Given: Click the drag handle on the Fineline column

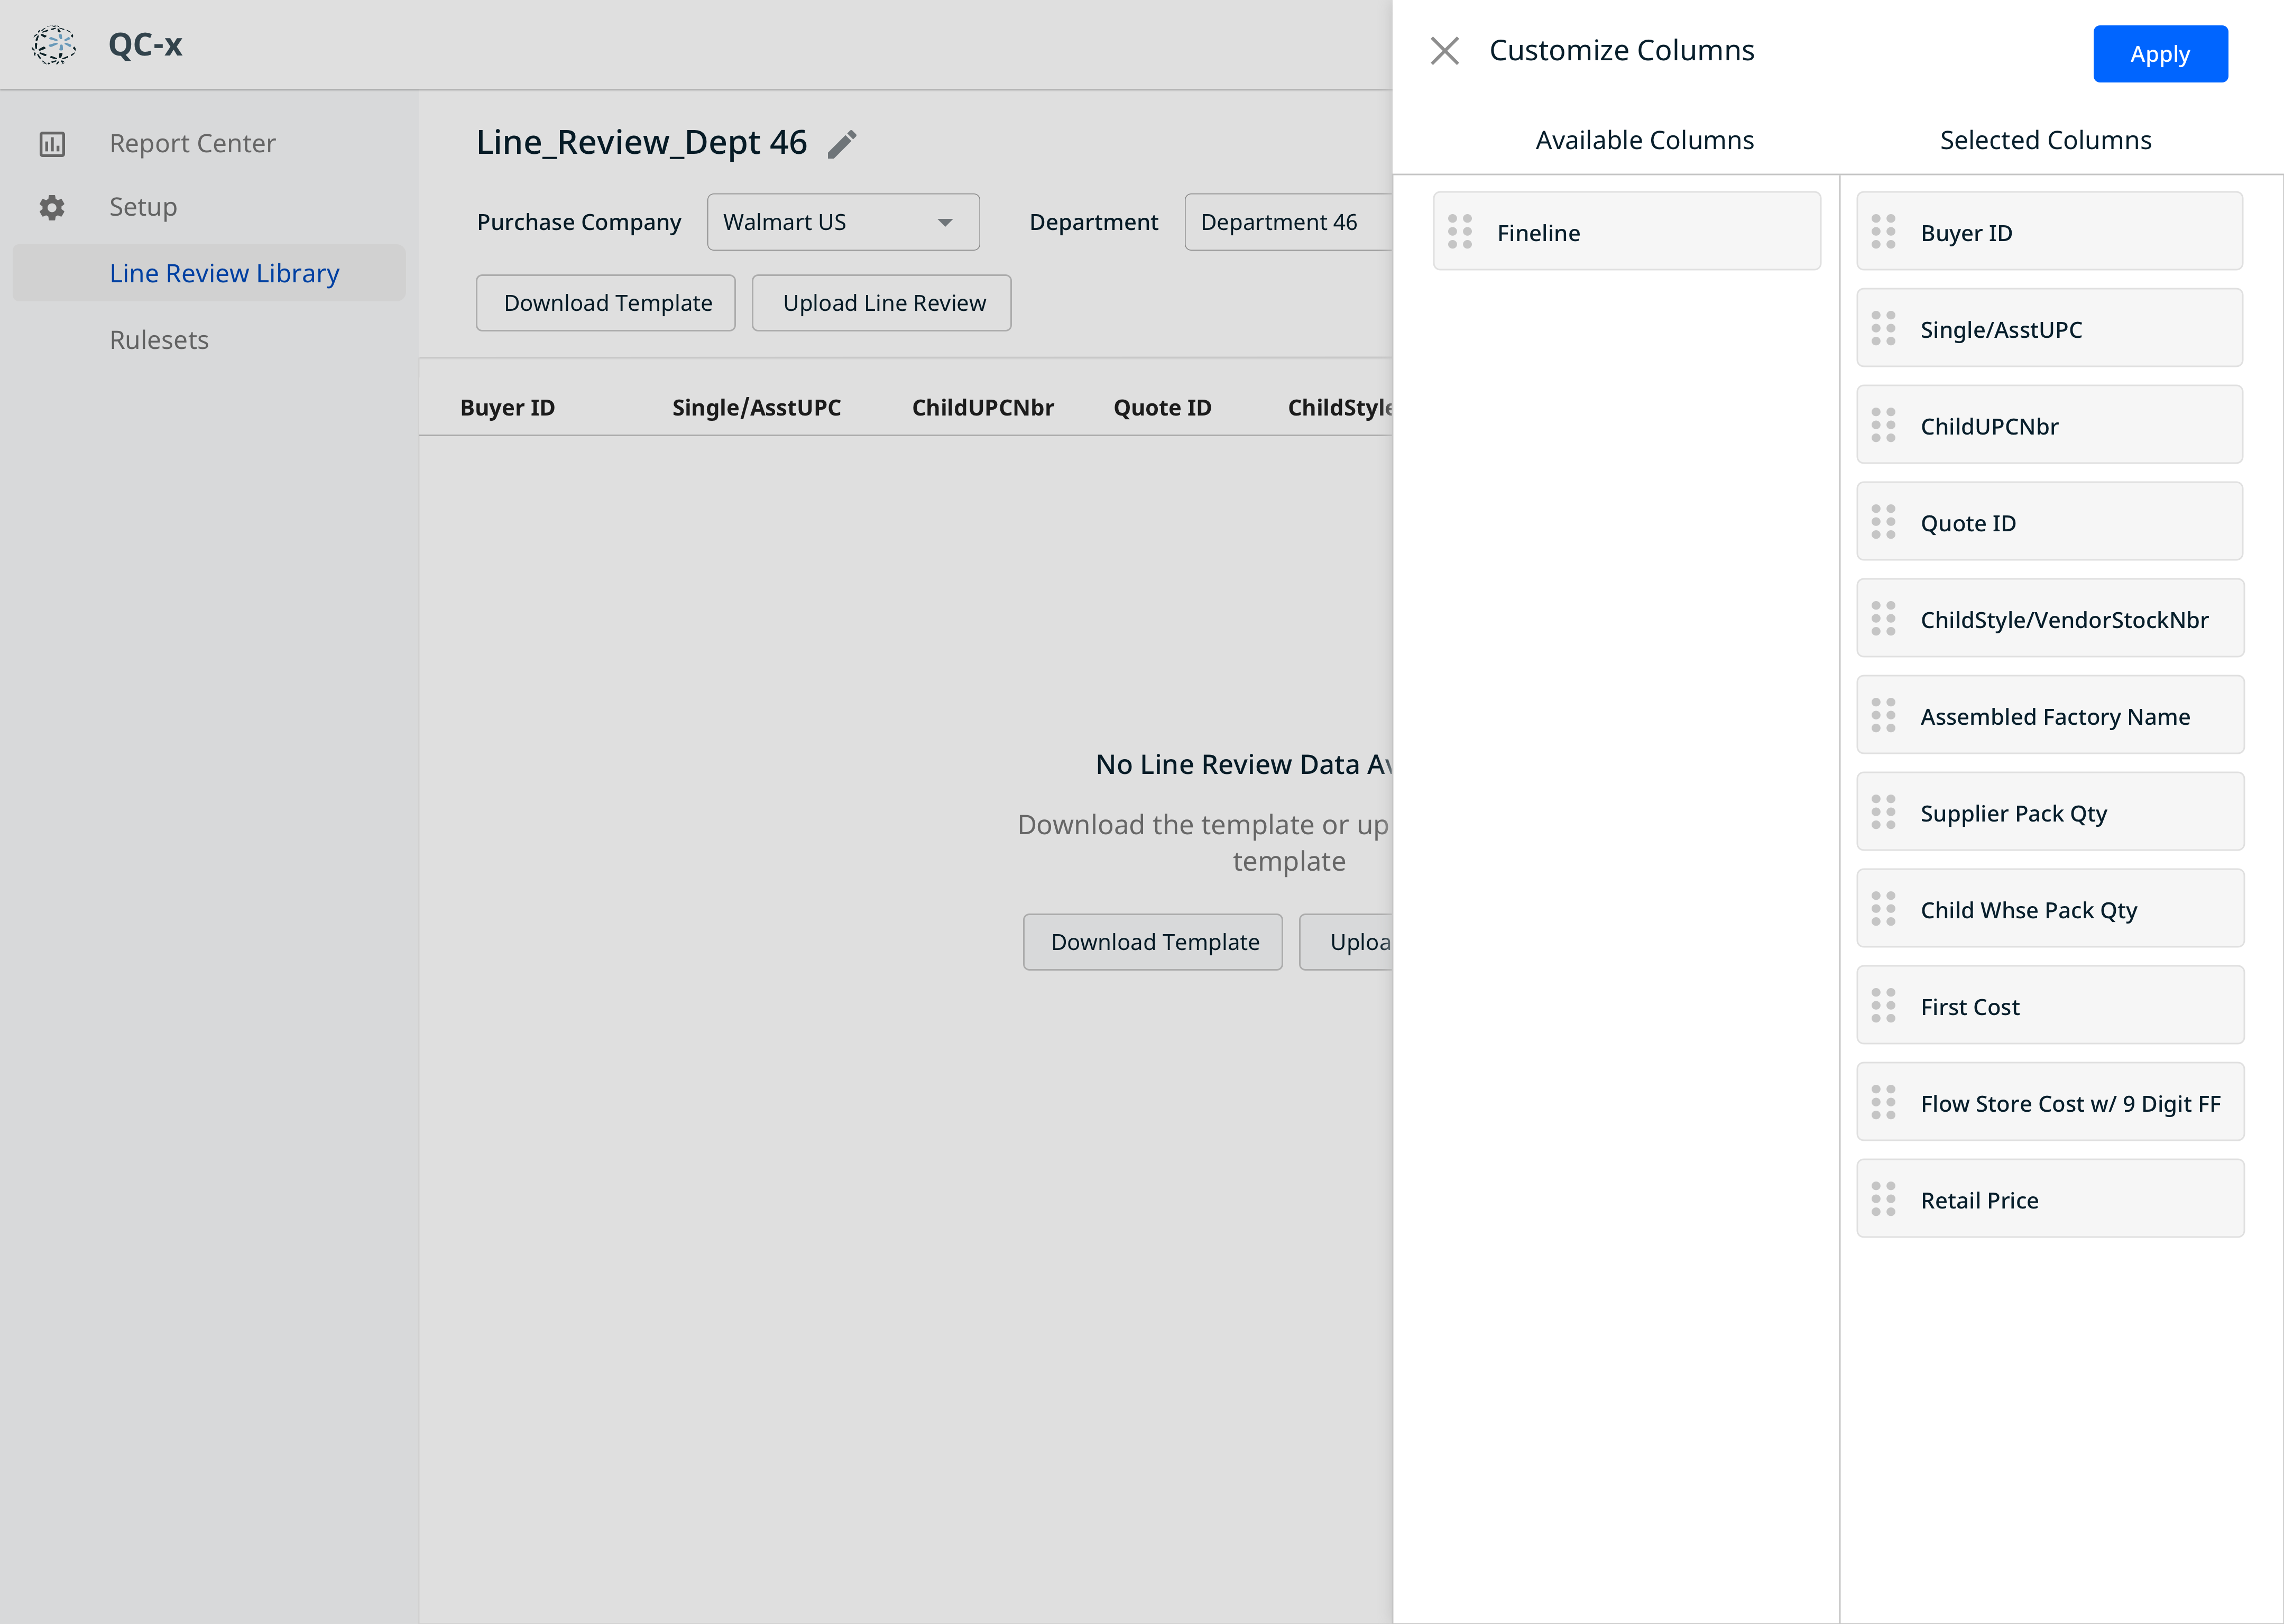Looking at the screenshot, I should coord(1461,232).
